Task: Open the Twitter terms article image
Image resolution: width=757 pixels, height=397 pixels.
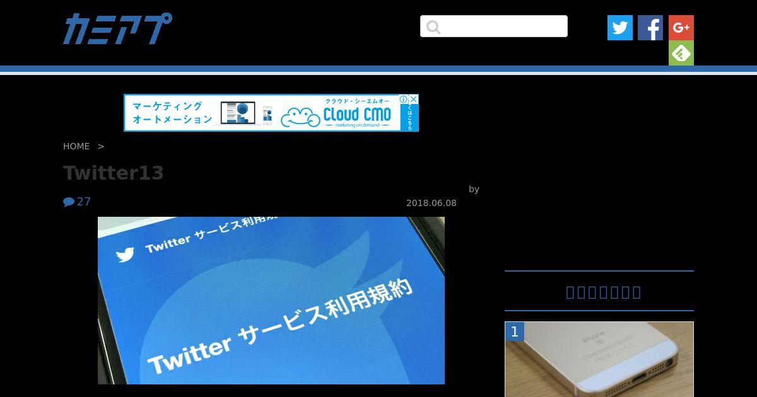Action: tap(271, 301)
